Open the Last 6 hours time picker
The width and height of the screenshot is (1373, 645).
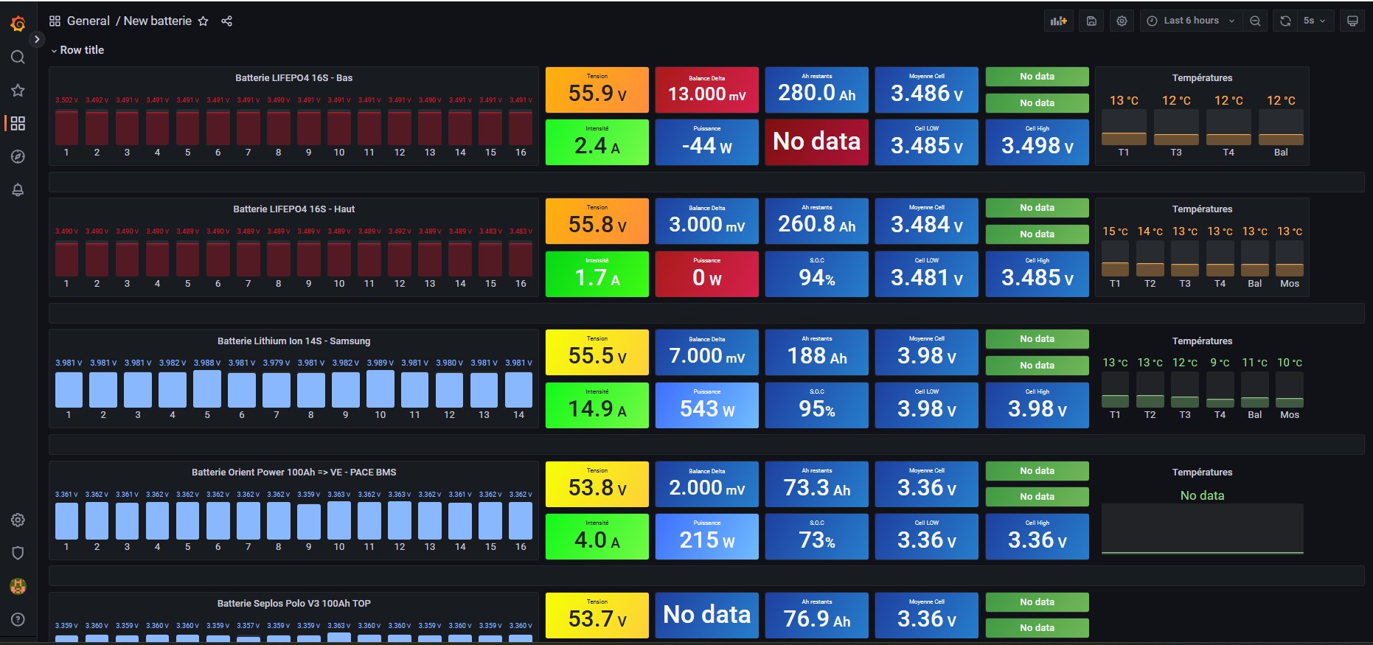tap(1190, 21)
